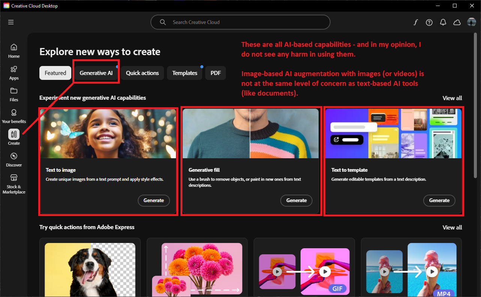Open Your benefits in sidebar
Screen dimensions: 481x297
(x=14, y=116)
